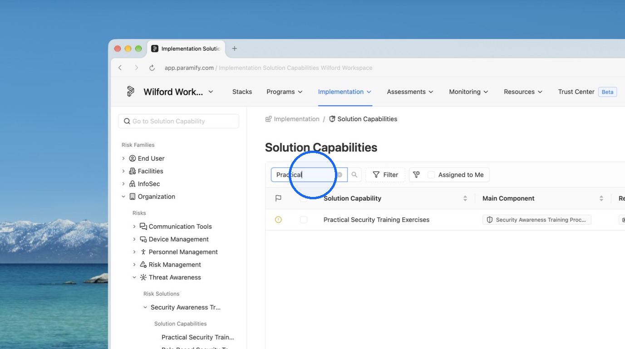Open Practical Security Training Exercises row

point(376,220)
